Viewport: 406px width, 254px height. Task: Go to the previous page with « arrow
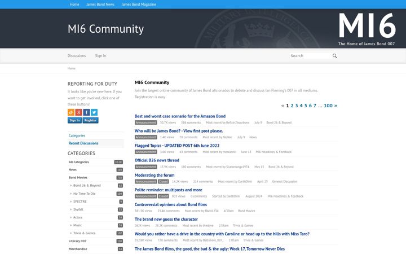[x=283, y=106]
